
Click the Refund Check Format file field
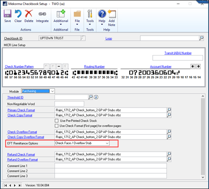111,154
